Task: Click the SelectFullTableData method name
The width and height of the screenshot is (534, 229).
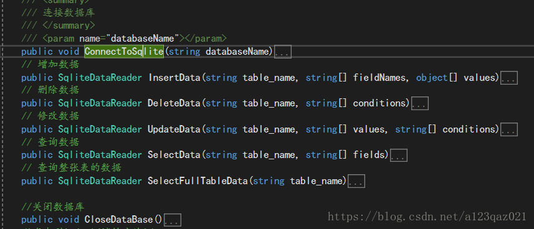Action: click(x=198, y=181)
